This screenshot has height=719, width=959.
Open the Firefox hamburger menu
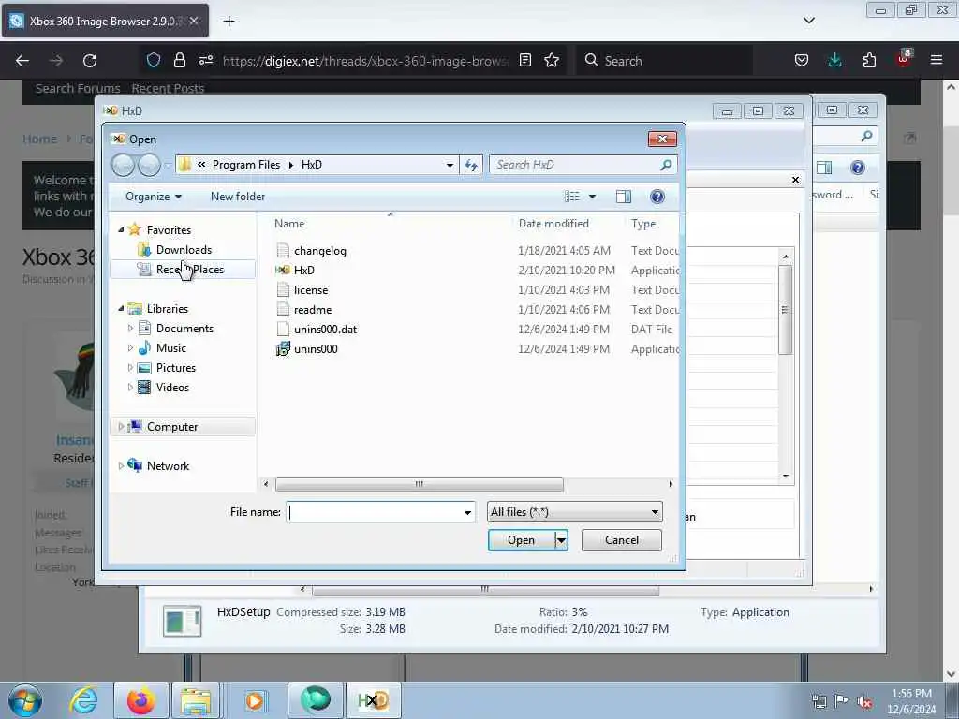click(x=937, y=61)
